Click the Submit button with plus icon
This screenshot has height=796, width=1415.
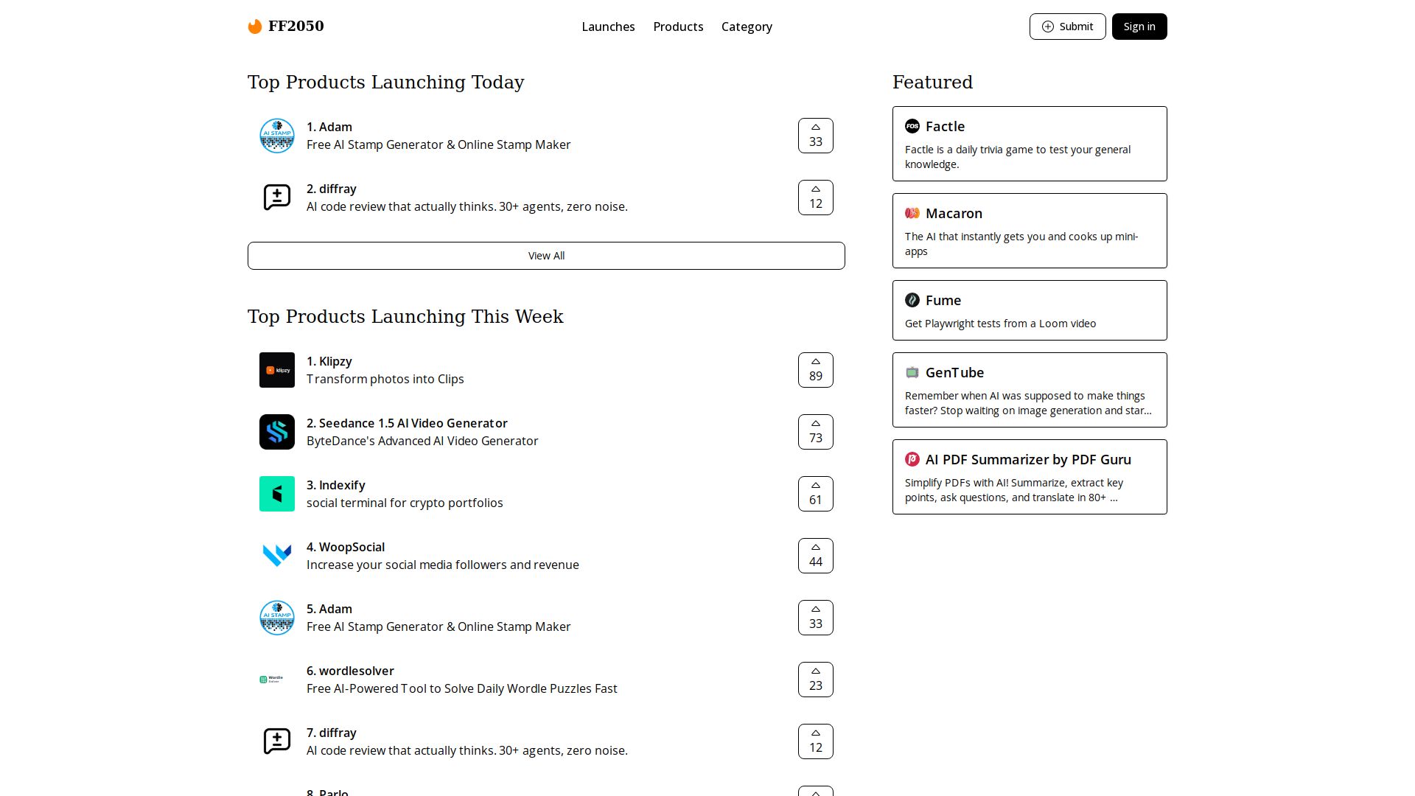pos(1067,27)
